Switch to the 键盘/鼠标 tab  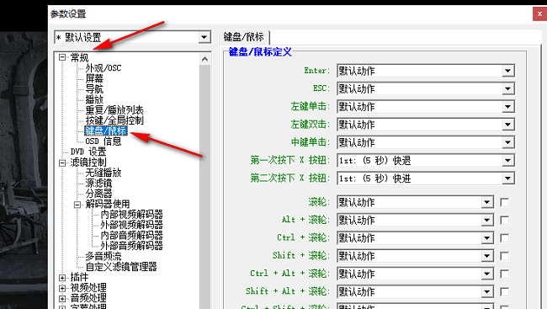(x=244, y=37)
